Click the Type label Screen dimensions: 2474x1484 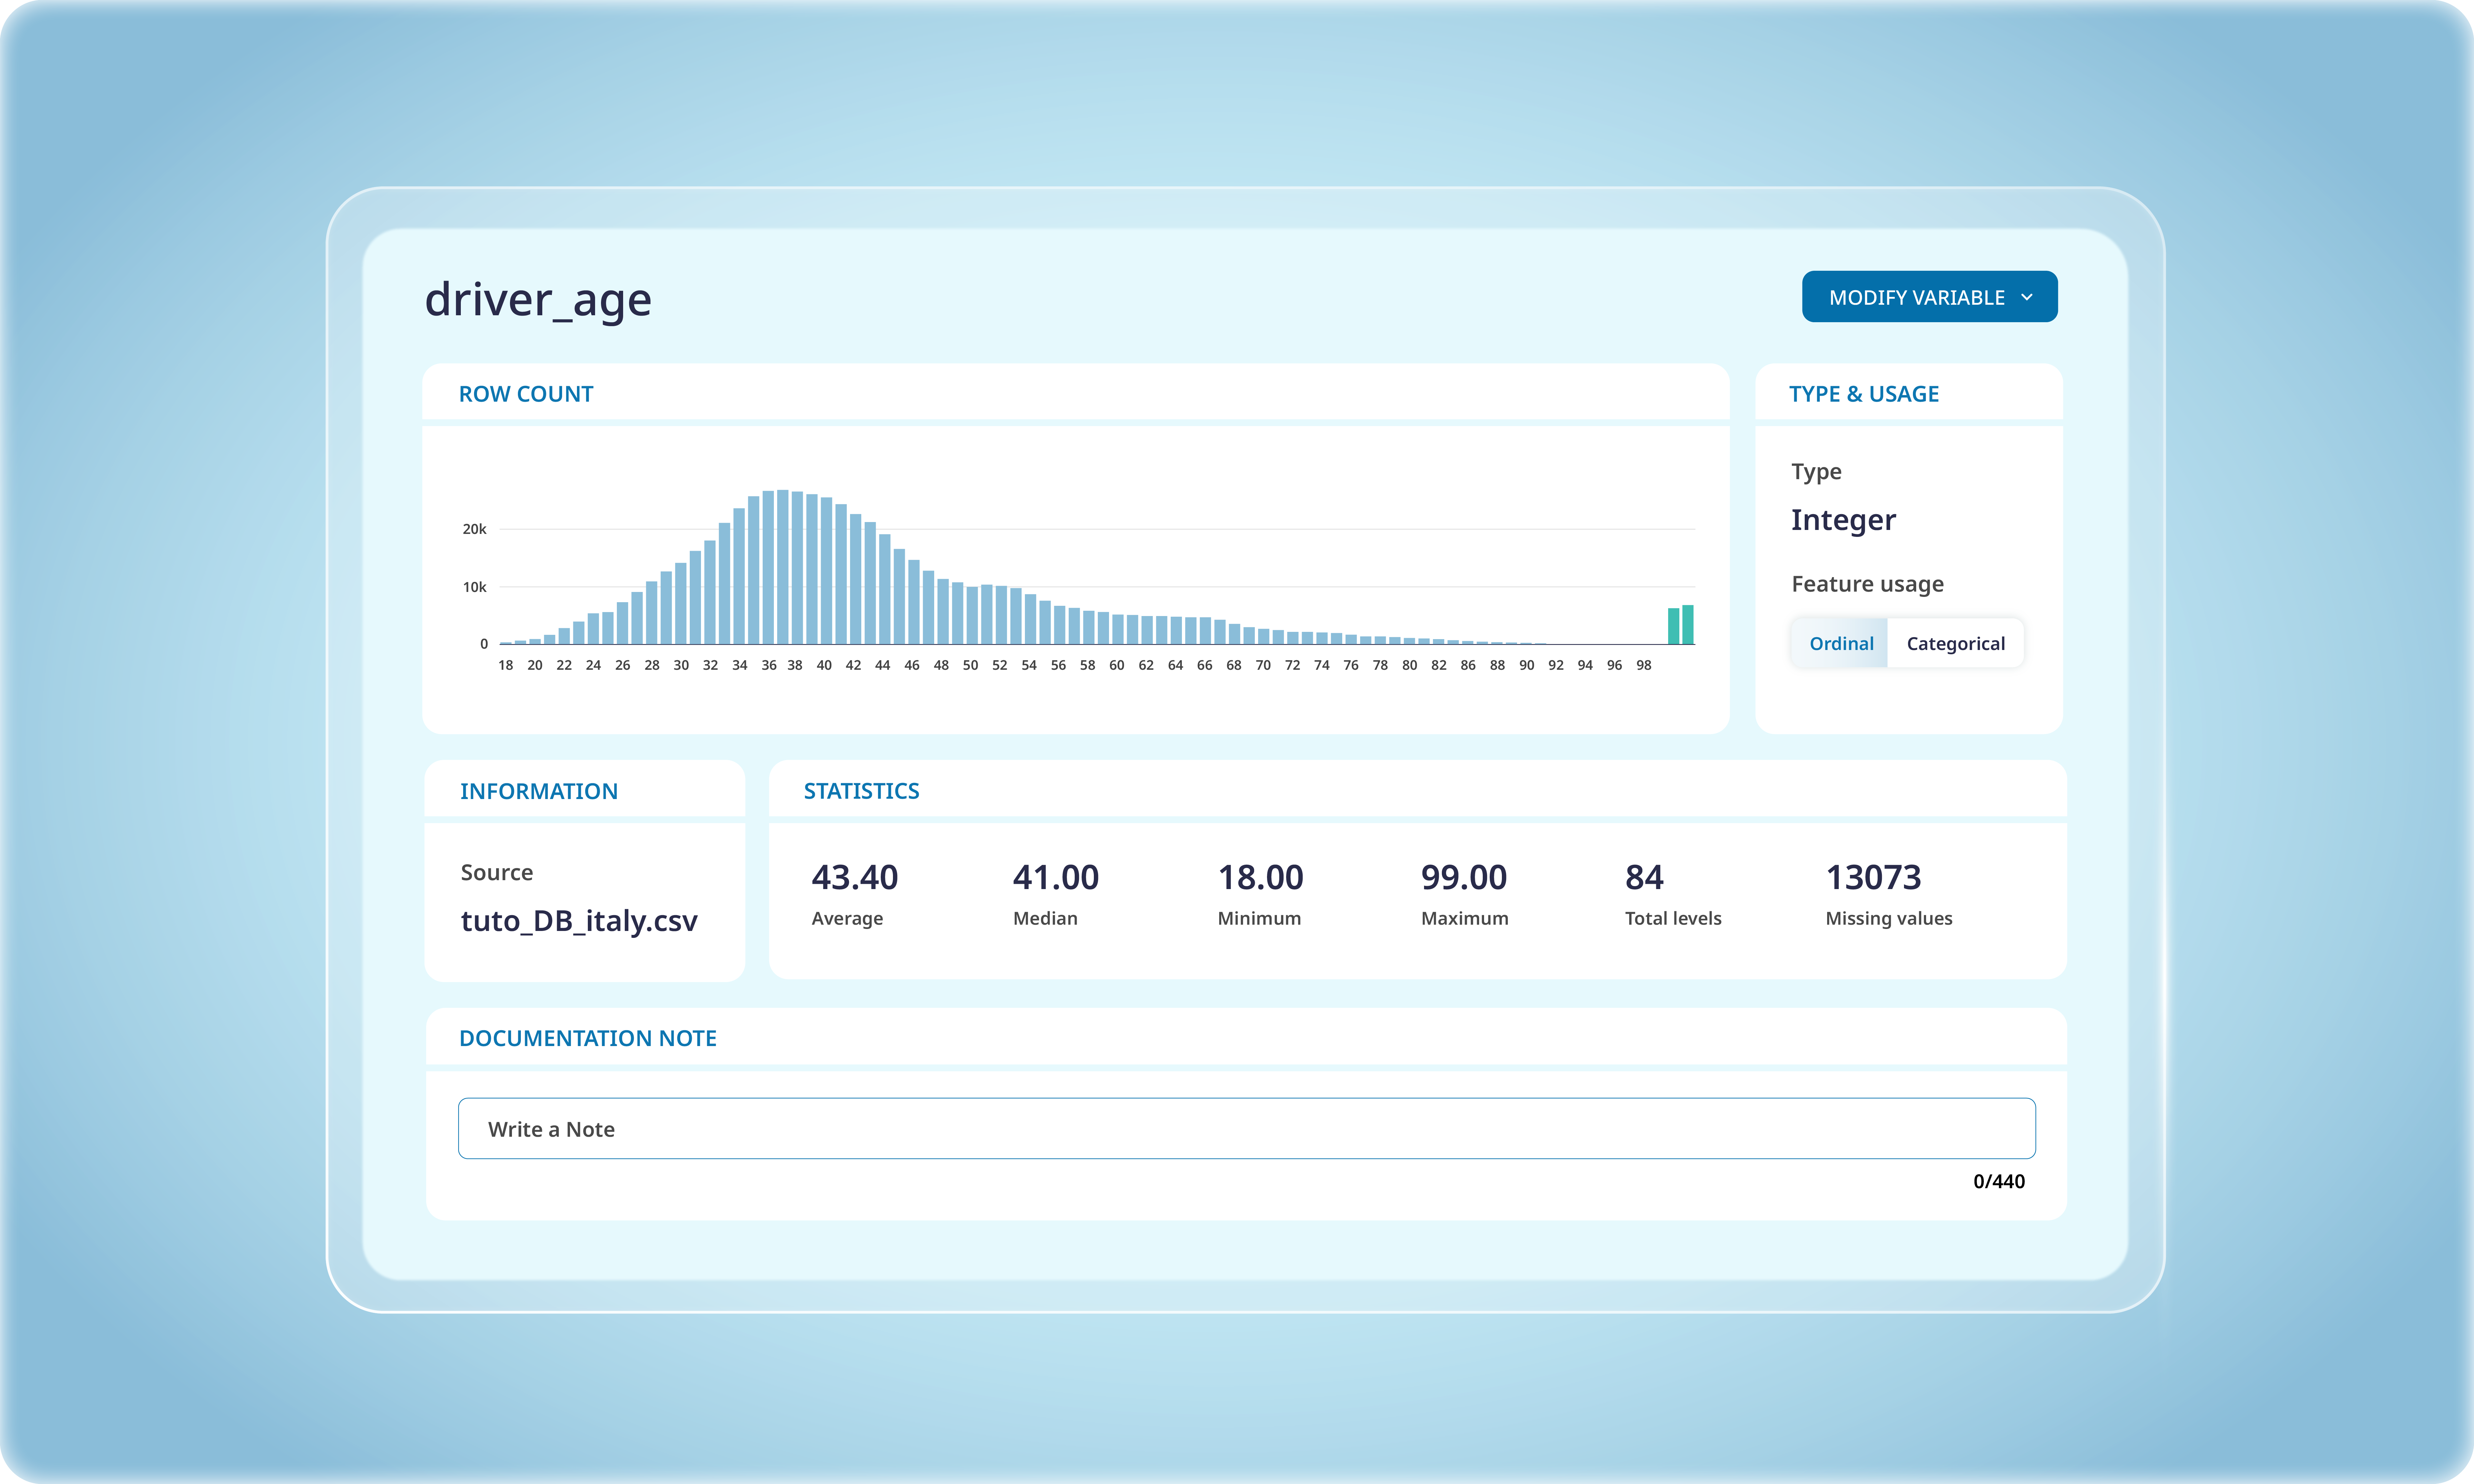point(1816,472)
